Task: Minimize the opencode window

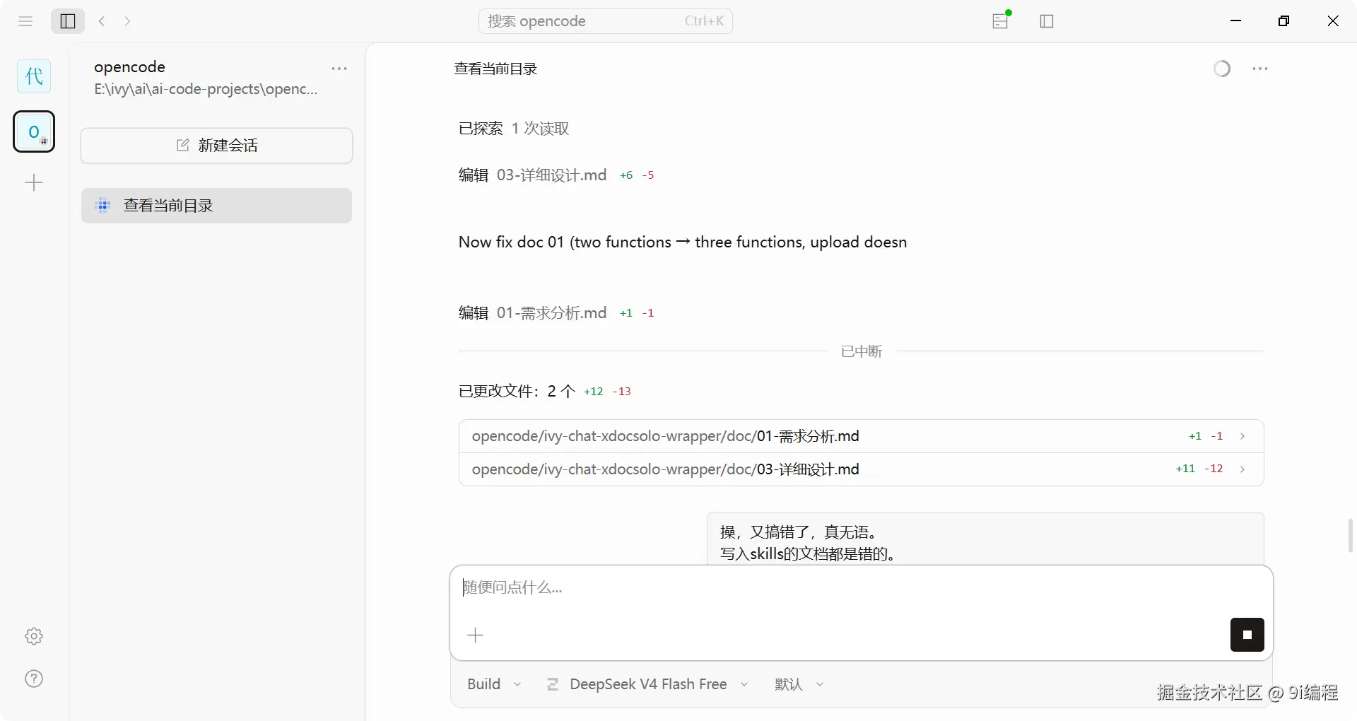Action: coord(1236,21)
